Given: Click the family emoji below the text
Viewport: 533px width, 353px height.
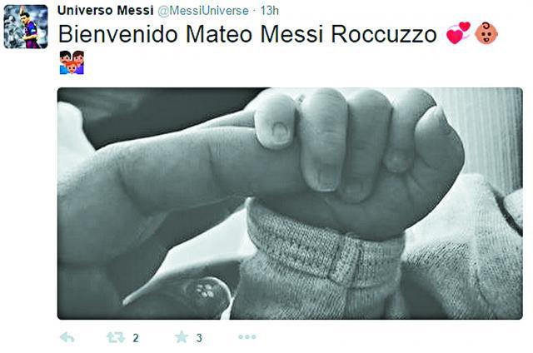Looking at the screenshot, I should tap(72, 62).
